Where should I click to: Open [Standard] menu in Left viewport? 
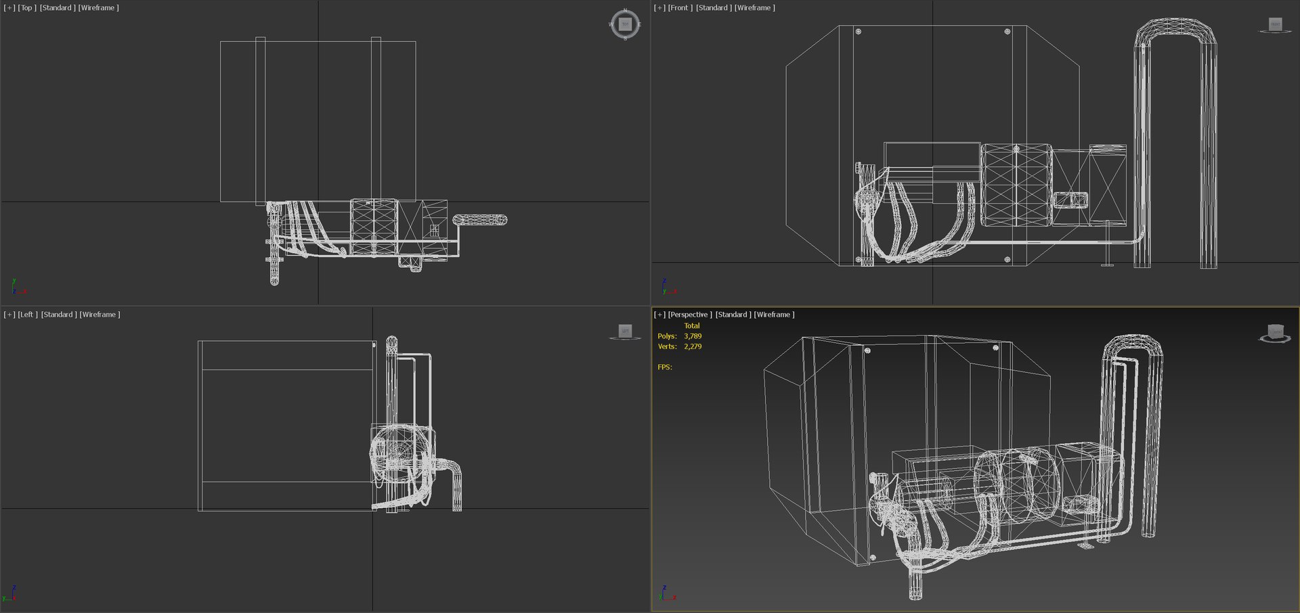coord(60,315)
